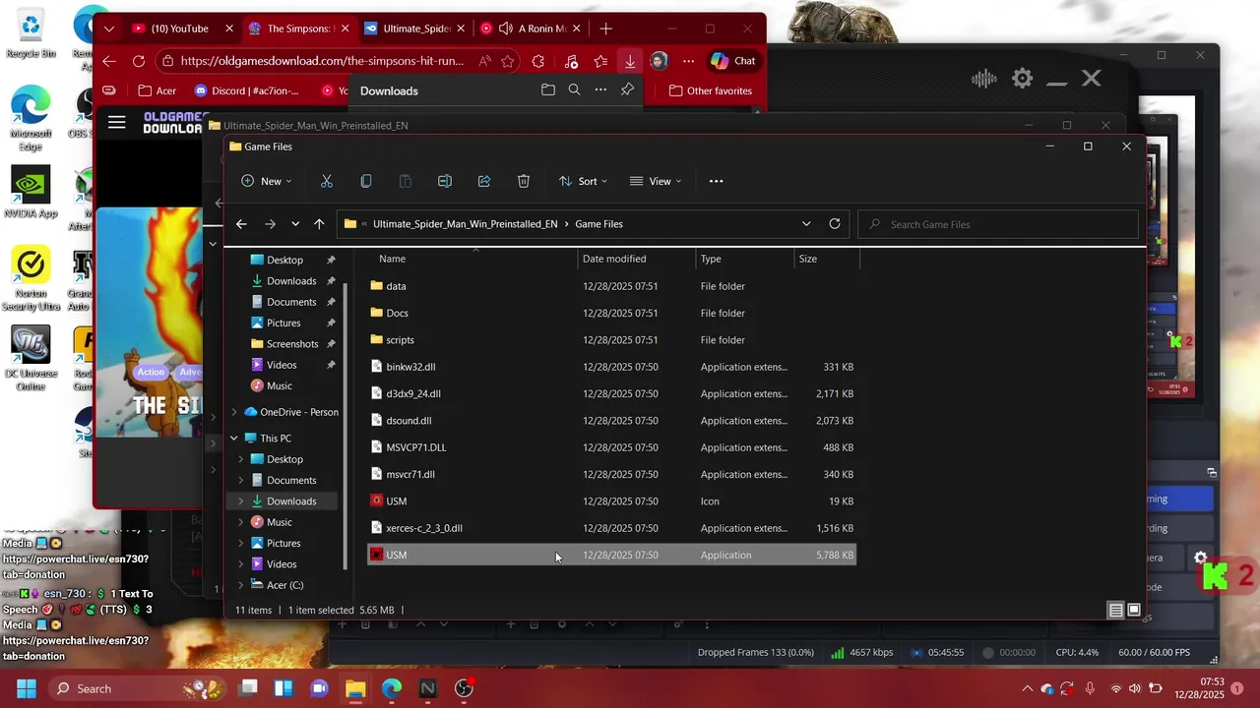Open the Sort dropdown in Explorer
Screen dimensions: 1260x708
(x=583, y=181)
